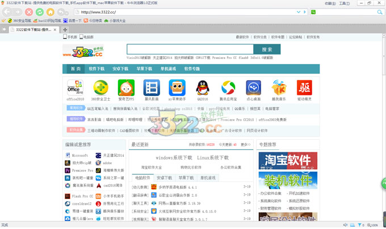The width and height of the screenshot is (386, 229).
Task: Click the blue go arrow beside address bar
Action: click(x=305, y=12)
